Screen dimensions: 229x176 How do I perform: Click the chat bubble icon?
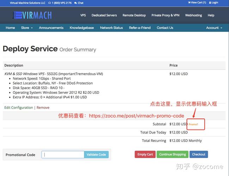coord(75,3)
